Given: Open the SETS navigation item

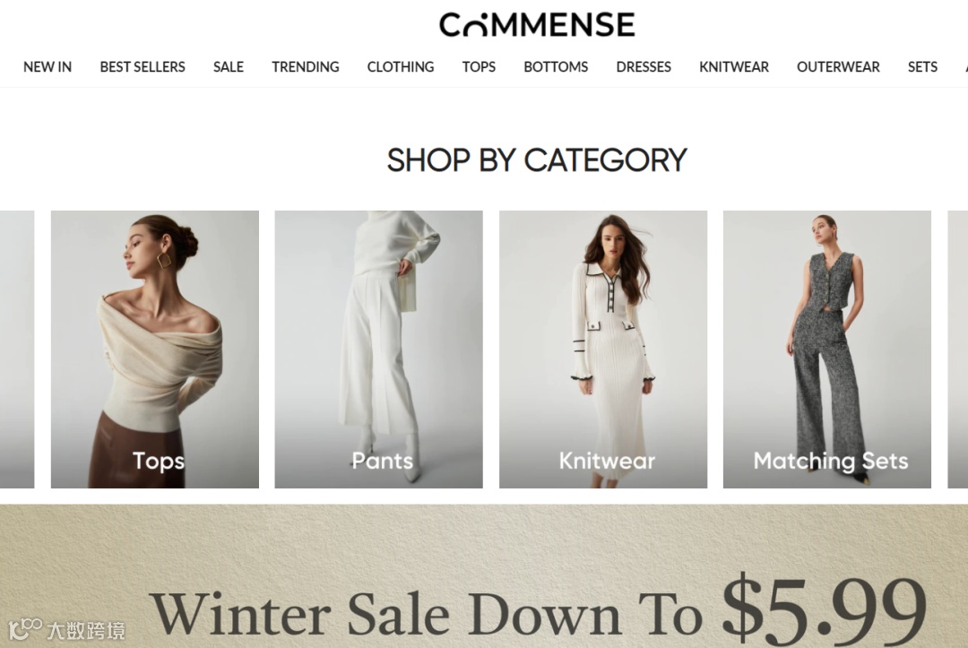Looking at the screenshot, I should (x=922, y=66).
